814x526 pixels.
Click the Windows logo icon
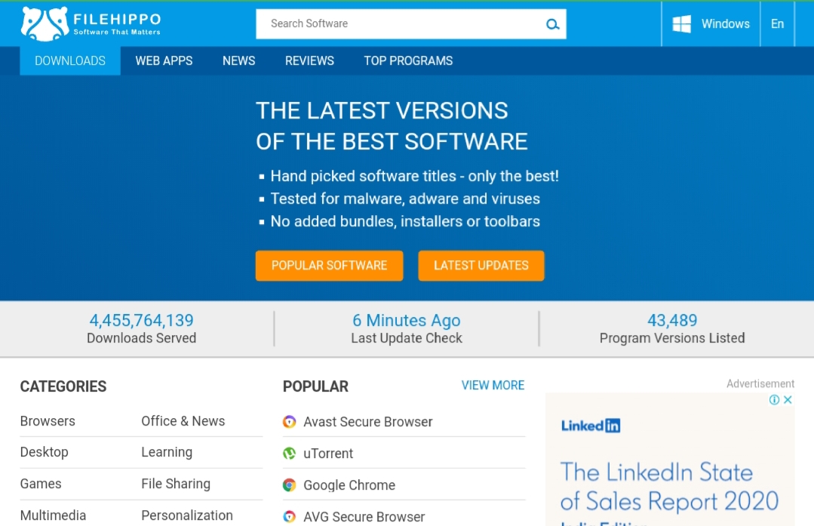tap(682, 24)
